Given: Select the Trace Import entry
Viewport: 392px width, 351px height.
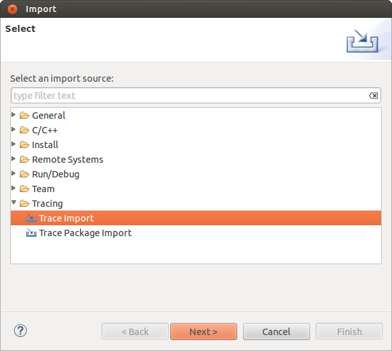Looking at the screenshot, I should click(67, 218).
